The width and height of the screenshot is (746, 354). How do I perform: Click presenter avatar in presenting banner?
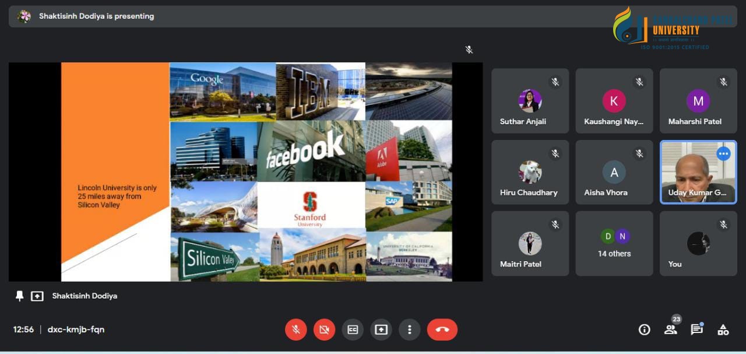(24, 16)
